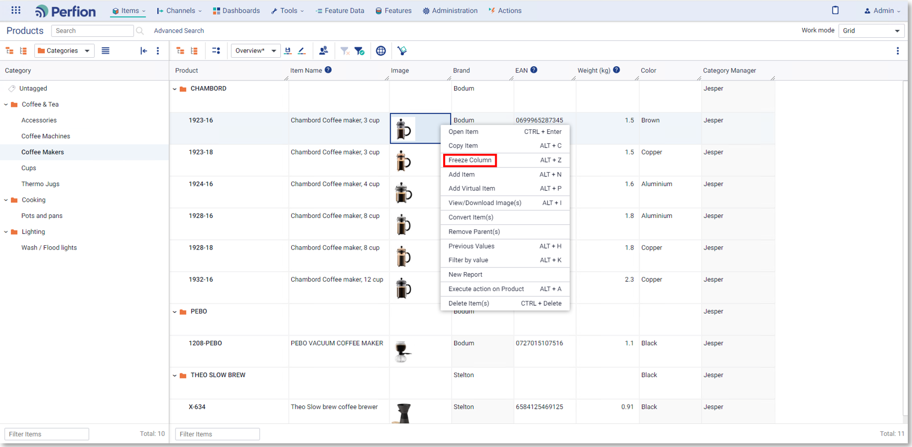Expand all product groups in grid toolbar

click(x=180, y=51)
